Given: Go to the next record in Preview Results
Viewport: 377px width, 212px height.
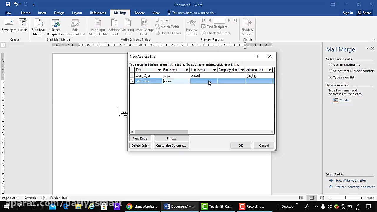Looking at the screenshot, I should tap(229, 20).
